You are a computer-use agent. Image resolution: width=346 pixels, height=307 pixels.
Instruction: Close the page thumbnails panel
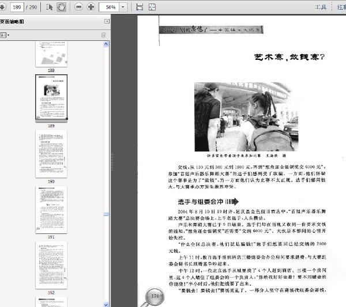point(107,21)
